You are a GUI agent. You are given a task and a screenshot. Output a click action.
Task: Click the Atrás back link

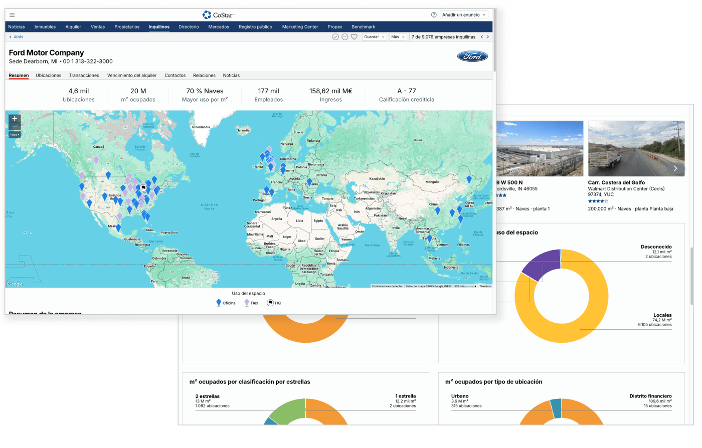[16, 37]
